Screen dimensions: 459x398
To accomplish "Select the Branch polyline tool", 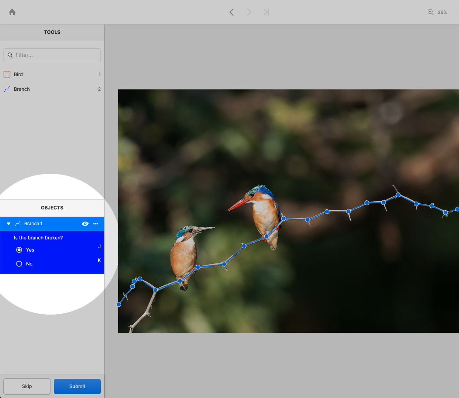I will 52,89.
